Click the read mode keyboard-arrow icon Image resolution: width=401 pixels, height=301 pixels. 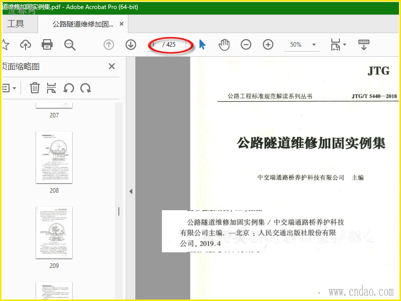(x=364, y=45)
